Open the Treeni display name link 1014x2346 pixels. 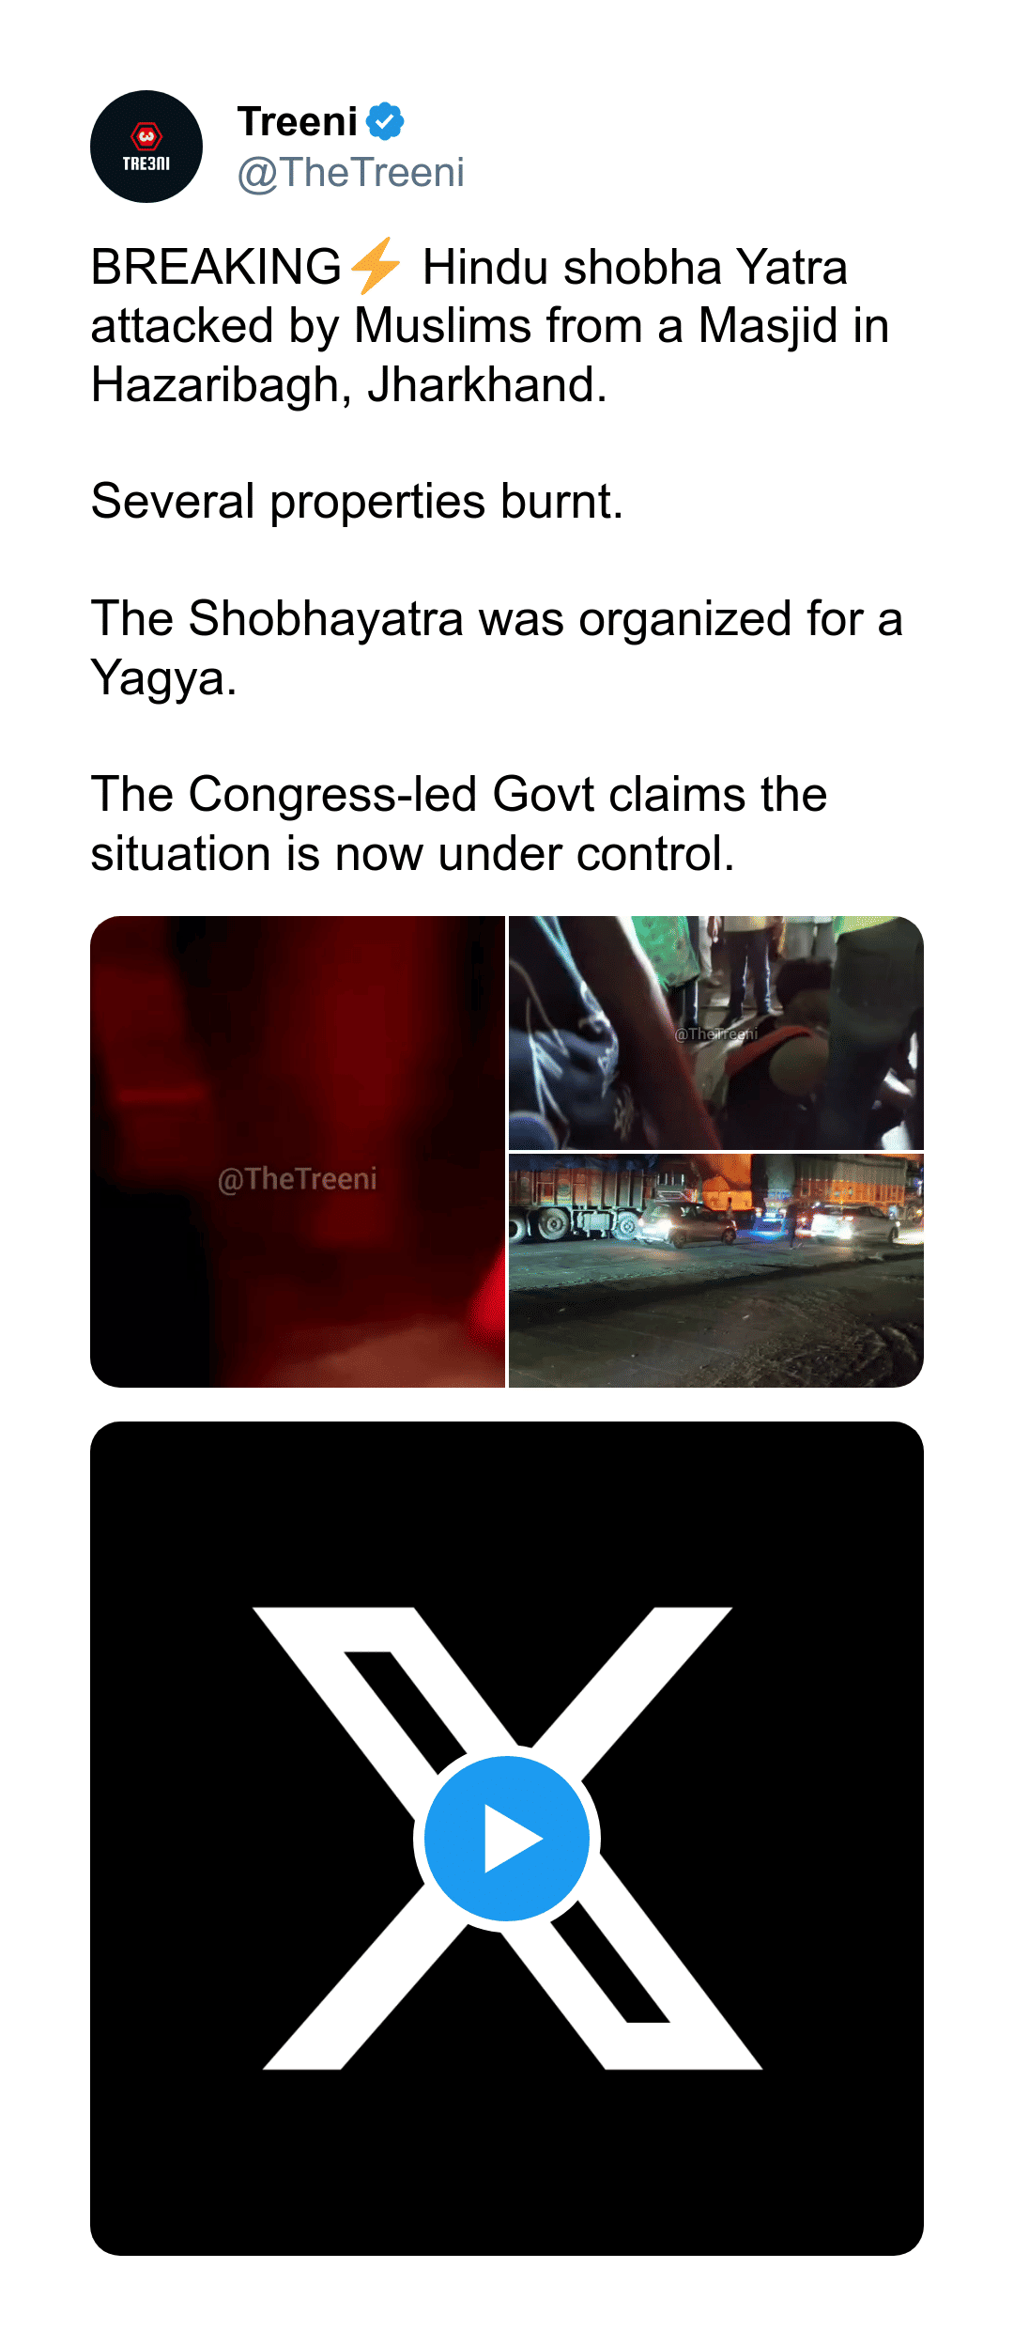click(298, 121)
